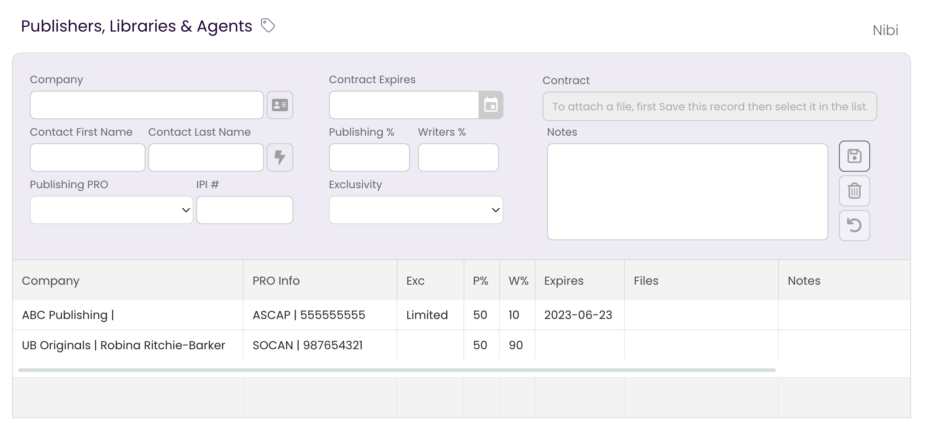Click the W% value 10 in ABC Publishing row
The image size is (928, 436).
click(517, 315)
